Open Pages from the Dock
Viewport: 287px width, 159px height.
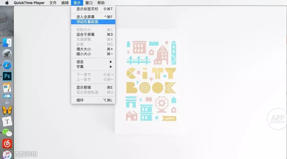click(x=7, y=88)
